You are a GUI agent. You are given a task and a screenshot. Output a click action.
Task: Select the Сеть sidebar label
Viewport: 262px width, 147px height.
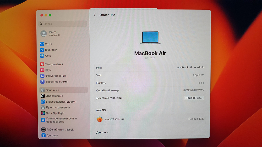coord(48,56)
